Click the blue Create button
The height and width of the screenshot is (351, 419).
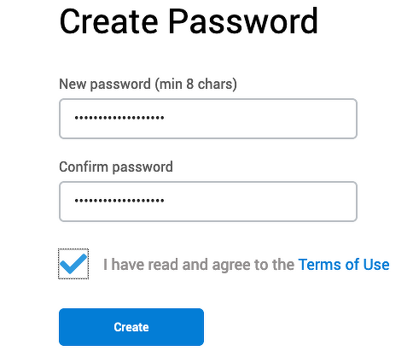pyautogui.click(x=131, y=327)
